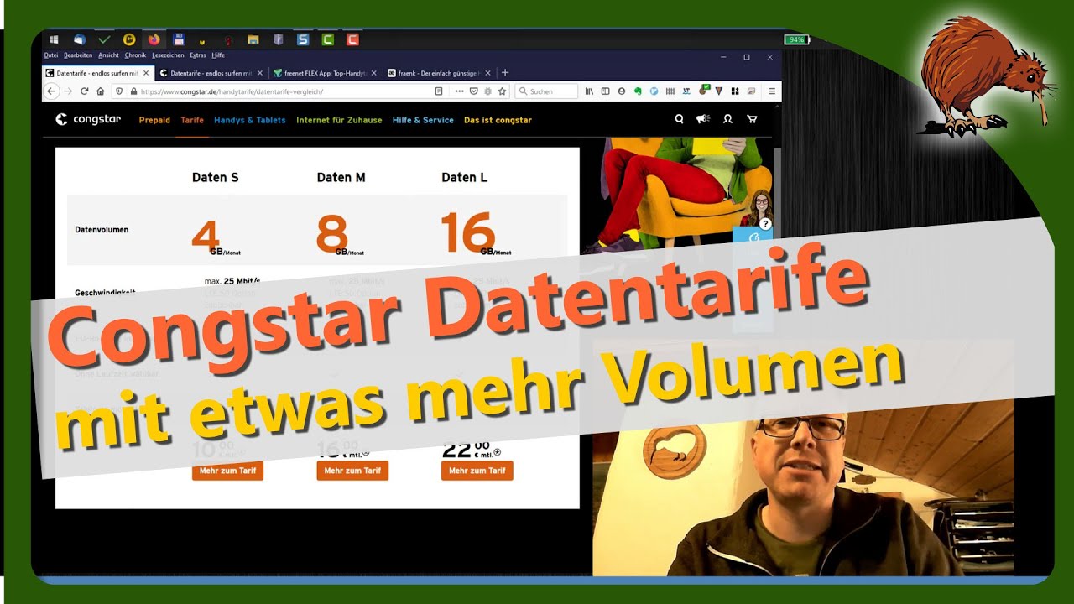Screen dimensions: 1074x604
Task: Open the congstar user login icon
Action: point(727,120)
